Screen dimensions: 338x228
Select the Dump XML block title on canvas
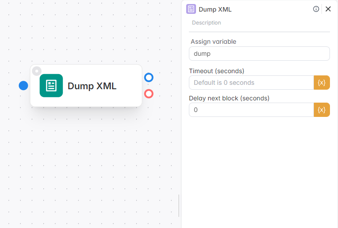tap(92, 86)
